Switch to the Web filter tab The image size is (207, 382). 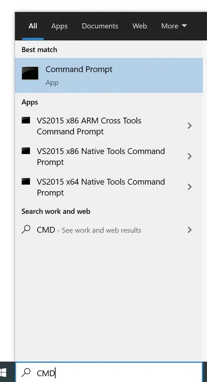pos(140,26)
